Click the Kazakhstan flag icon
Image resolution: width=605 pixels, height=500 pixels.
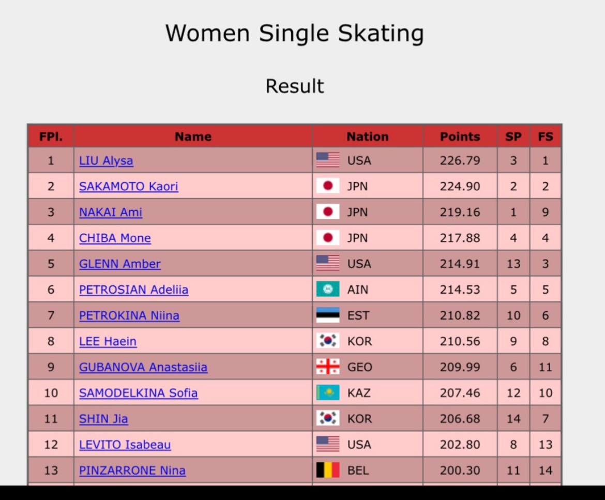[328, 393]
